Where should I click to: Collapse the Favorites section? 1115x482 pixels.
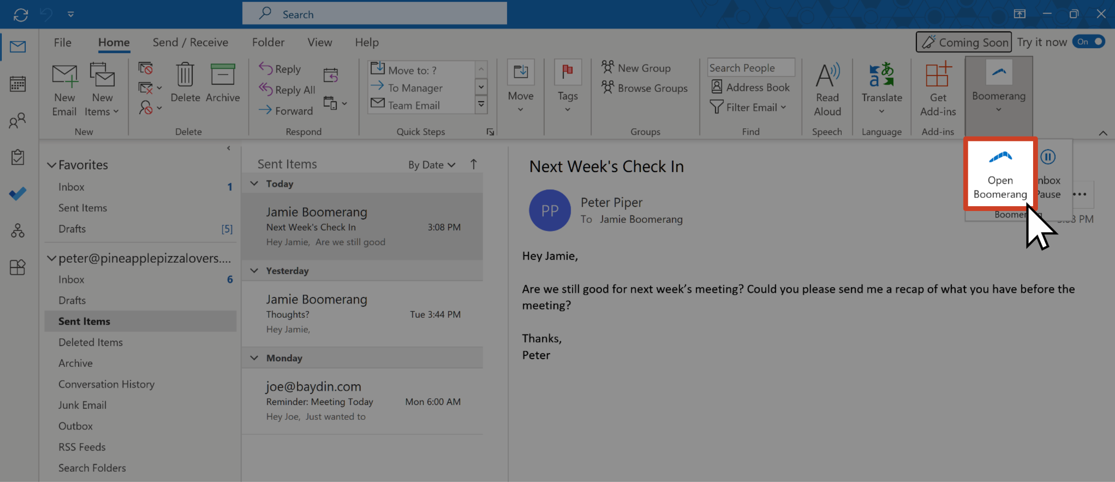(52, 165)
